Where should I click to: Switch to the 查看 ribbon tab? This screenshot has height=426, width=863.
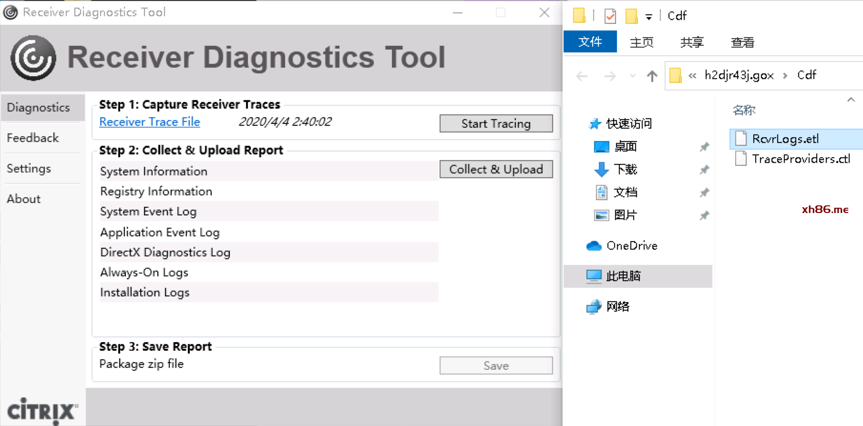(x=743, y=42)
